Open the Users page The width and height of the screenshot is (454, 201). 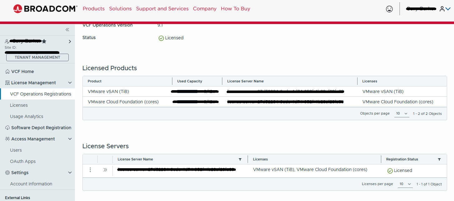(16, 150)
